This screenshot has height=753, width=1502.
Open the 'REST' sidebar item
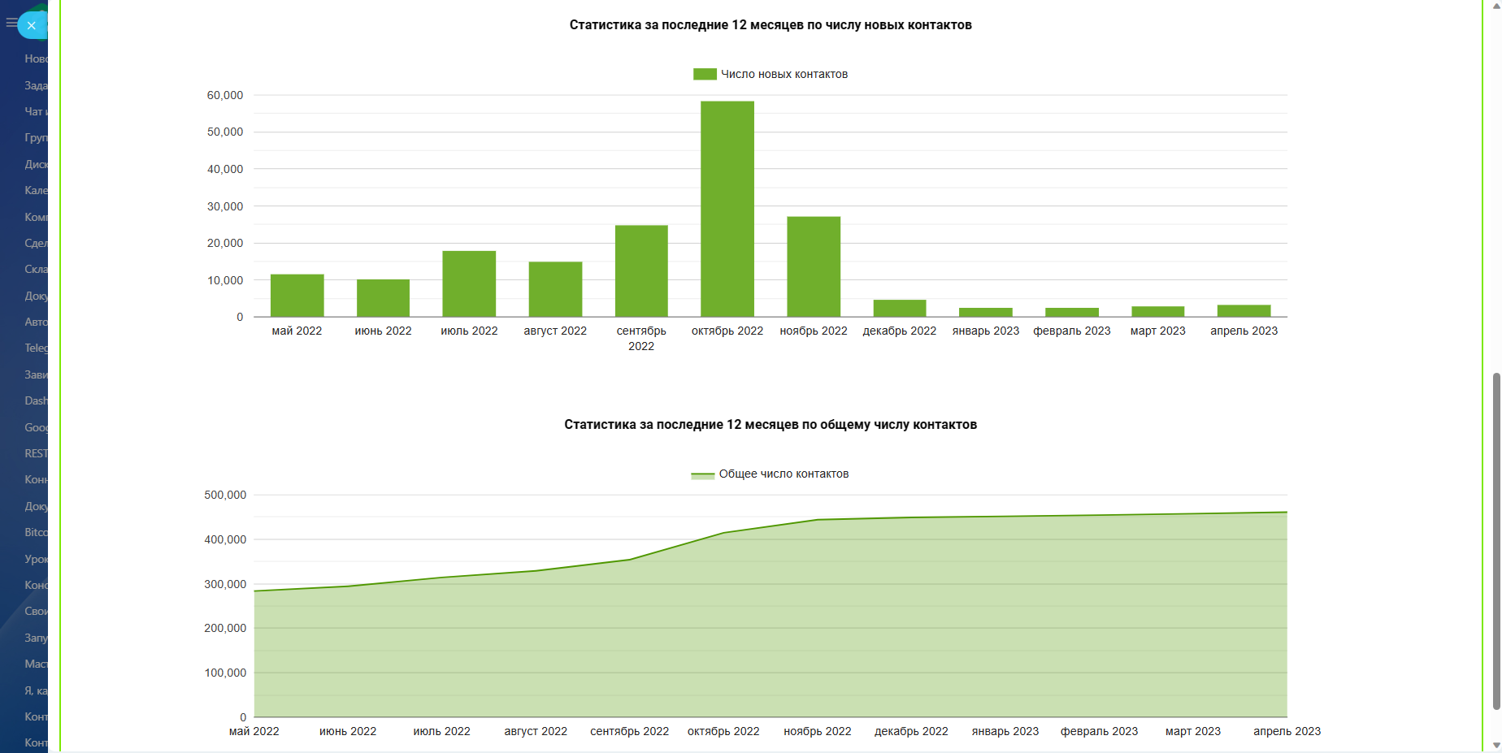[36, 453]
